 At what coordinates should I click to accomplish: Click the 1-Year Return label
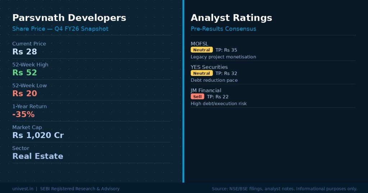[29, 107]
